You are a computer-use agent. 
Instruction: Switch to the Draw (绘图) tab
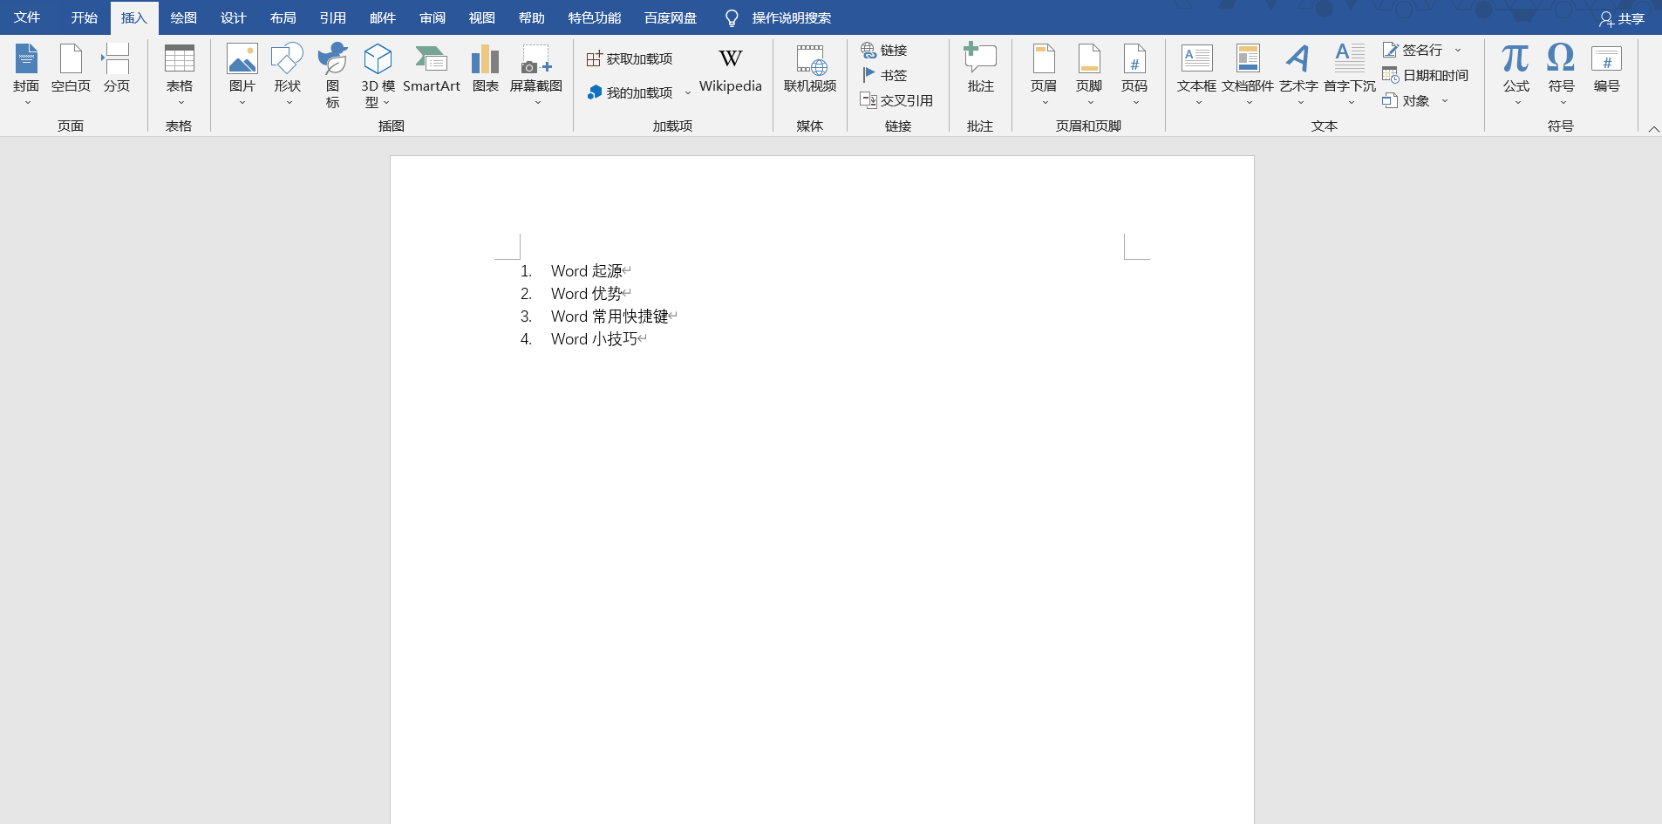click(183, 17)
